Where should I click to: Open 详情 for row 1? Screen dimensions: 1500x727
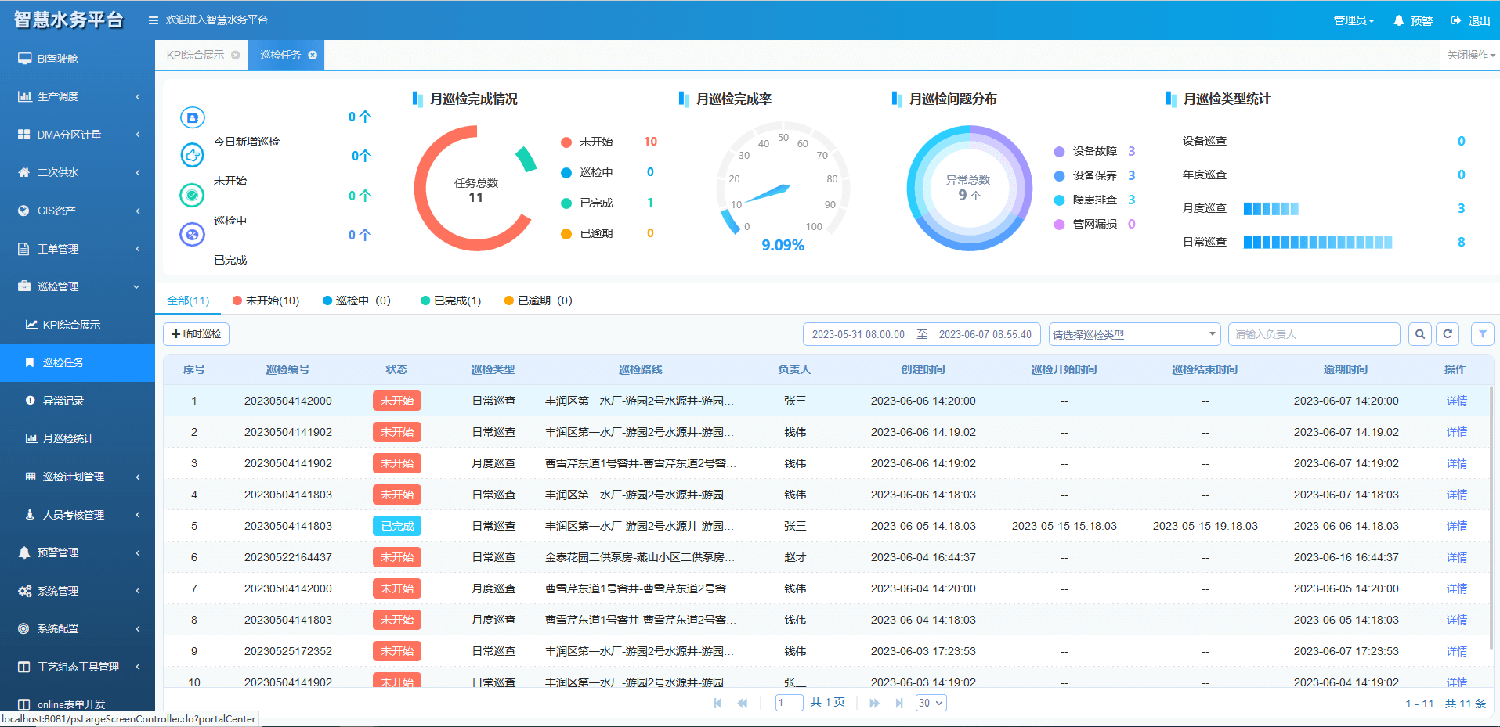1457,401
